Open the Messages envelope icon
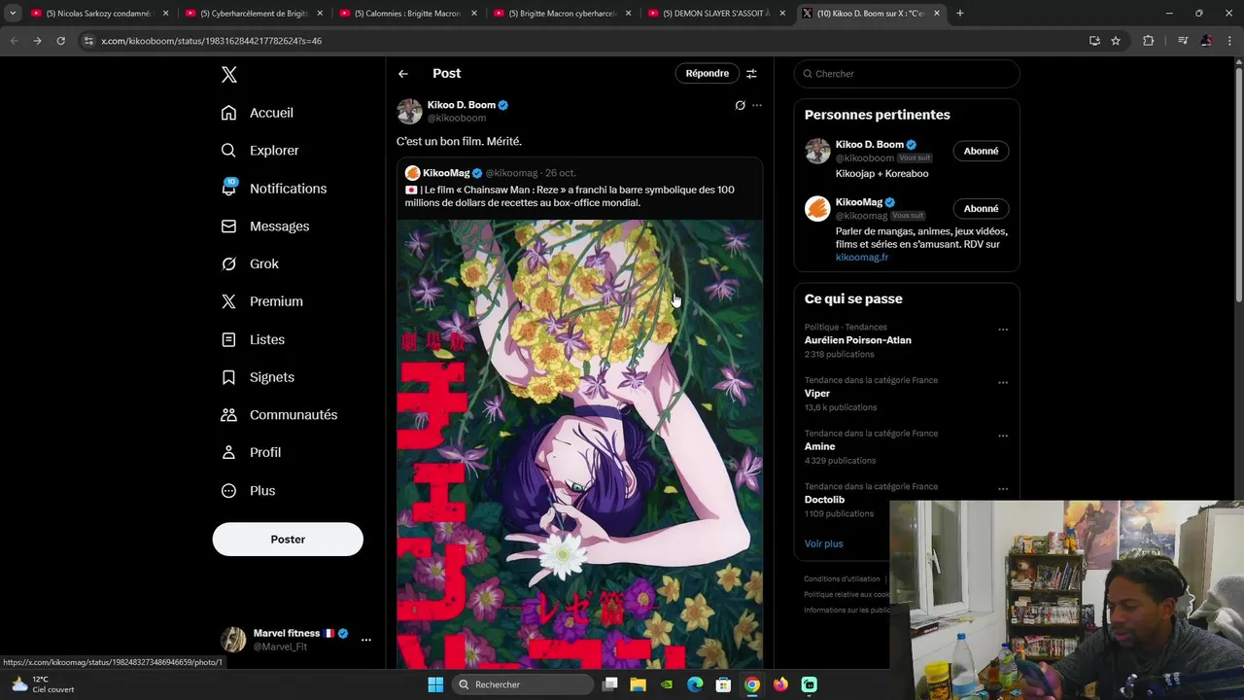1244x700 pixels. 228,226
